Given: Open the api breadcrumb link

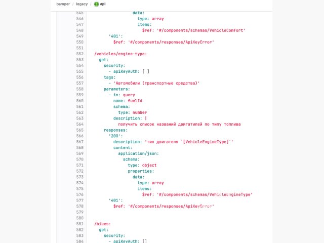Looking at the screenshot, I should tap(103, 4).
